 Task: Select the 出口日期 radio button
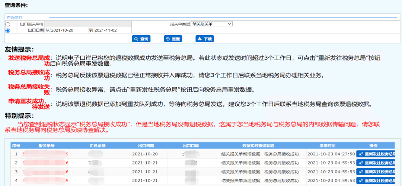click(x=8, y=30)
